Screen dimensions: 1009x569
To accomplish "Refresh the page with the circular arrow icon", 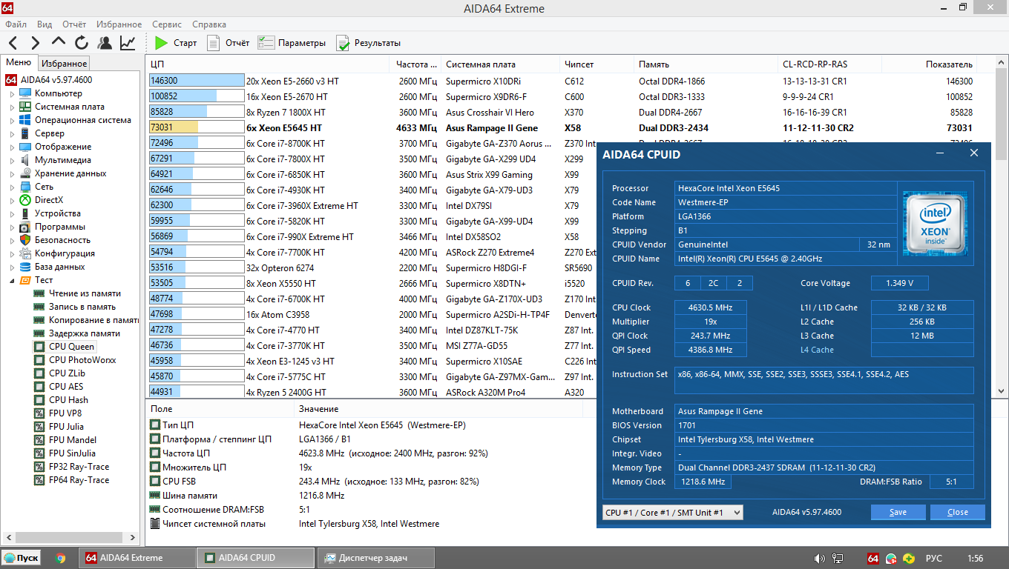I will tap(82, 43).
